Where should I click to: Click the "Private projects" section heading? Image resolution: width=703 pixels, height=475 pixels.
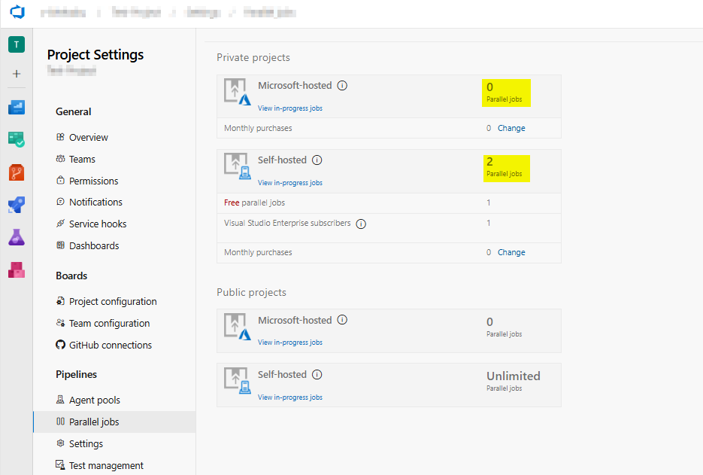click(253, 57)
